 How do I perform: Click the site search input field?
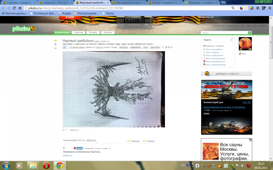pos(224,32)
